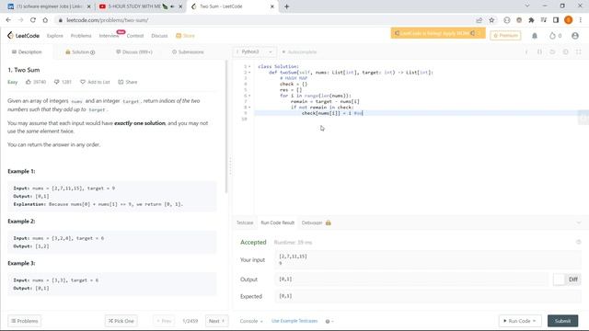Viewport: 589px width, 331px height.
Task: Collapse the code fold on line 2
Action: [x=249, y=73]
